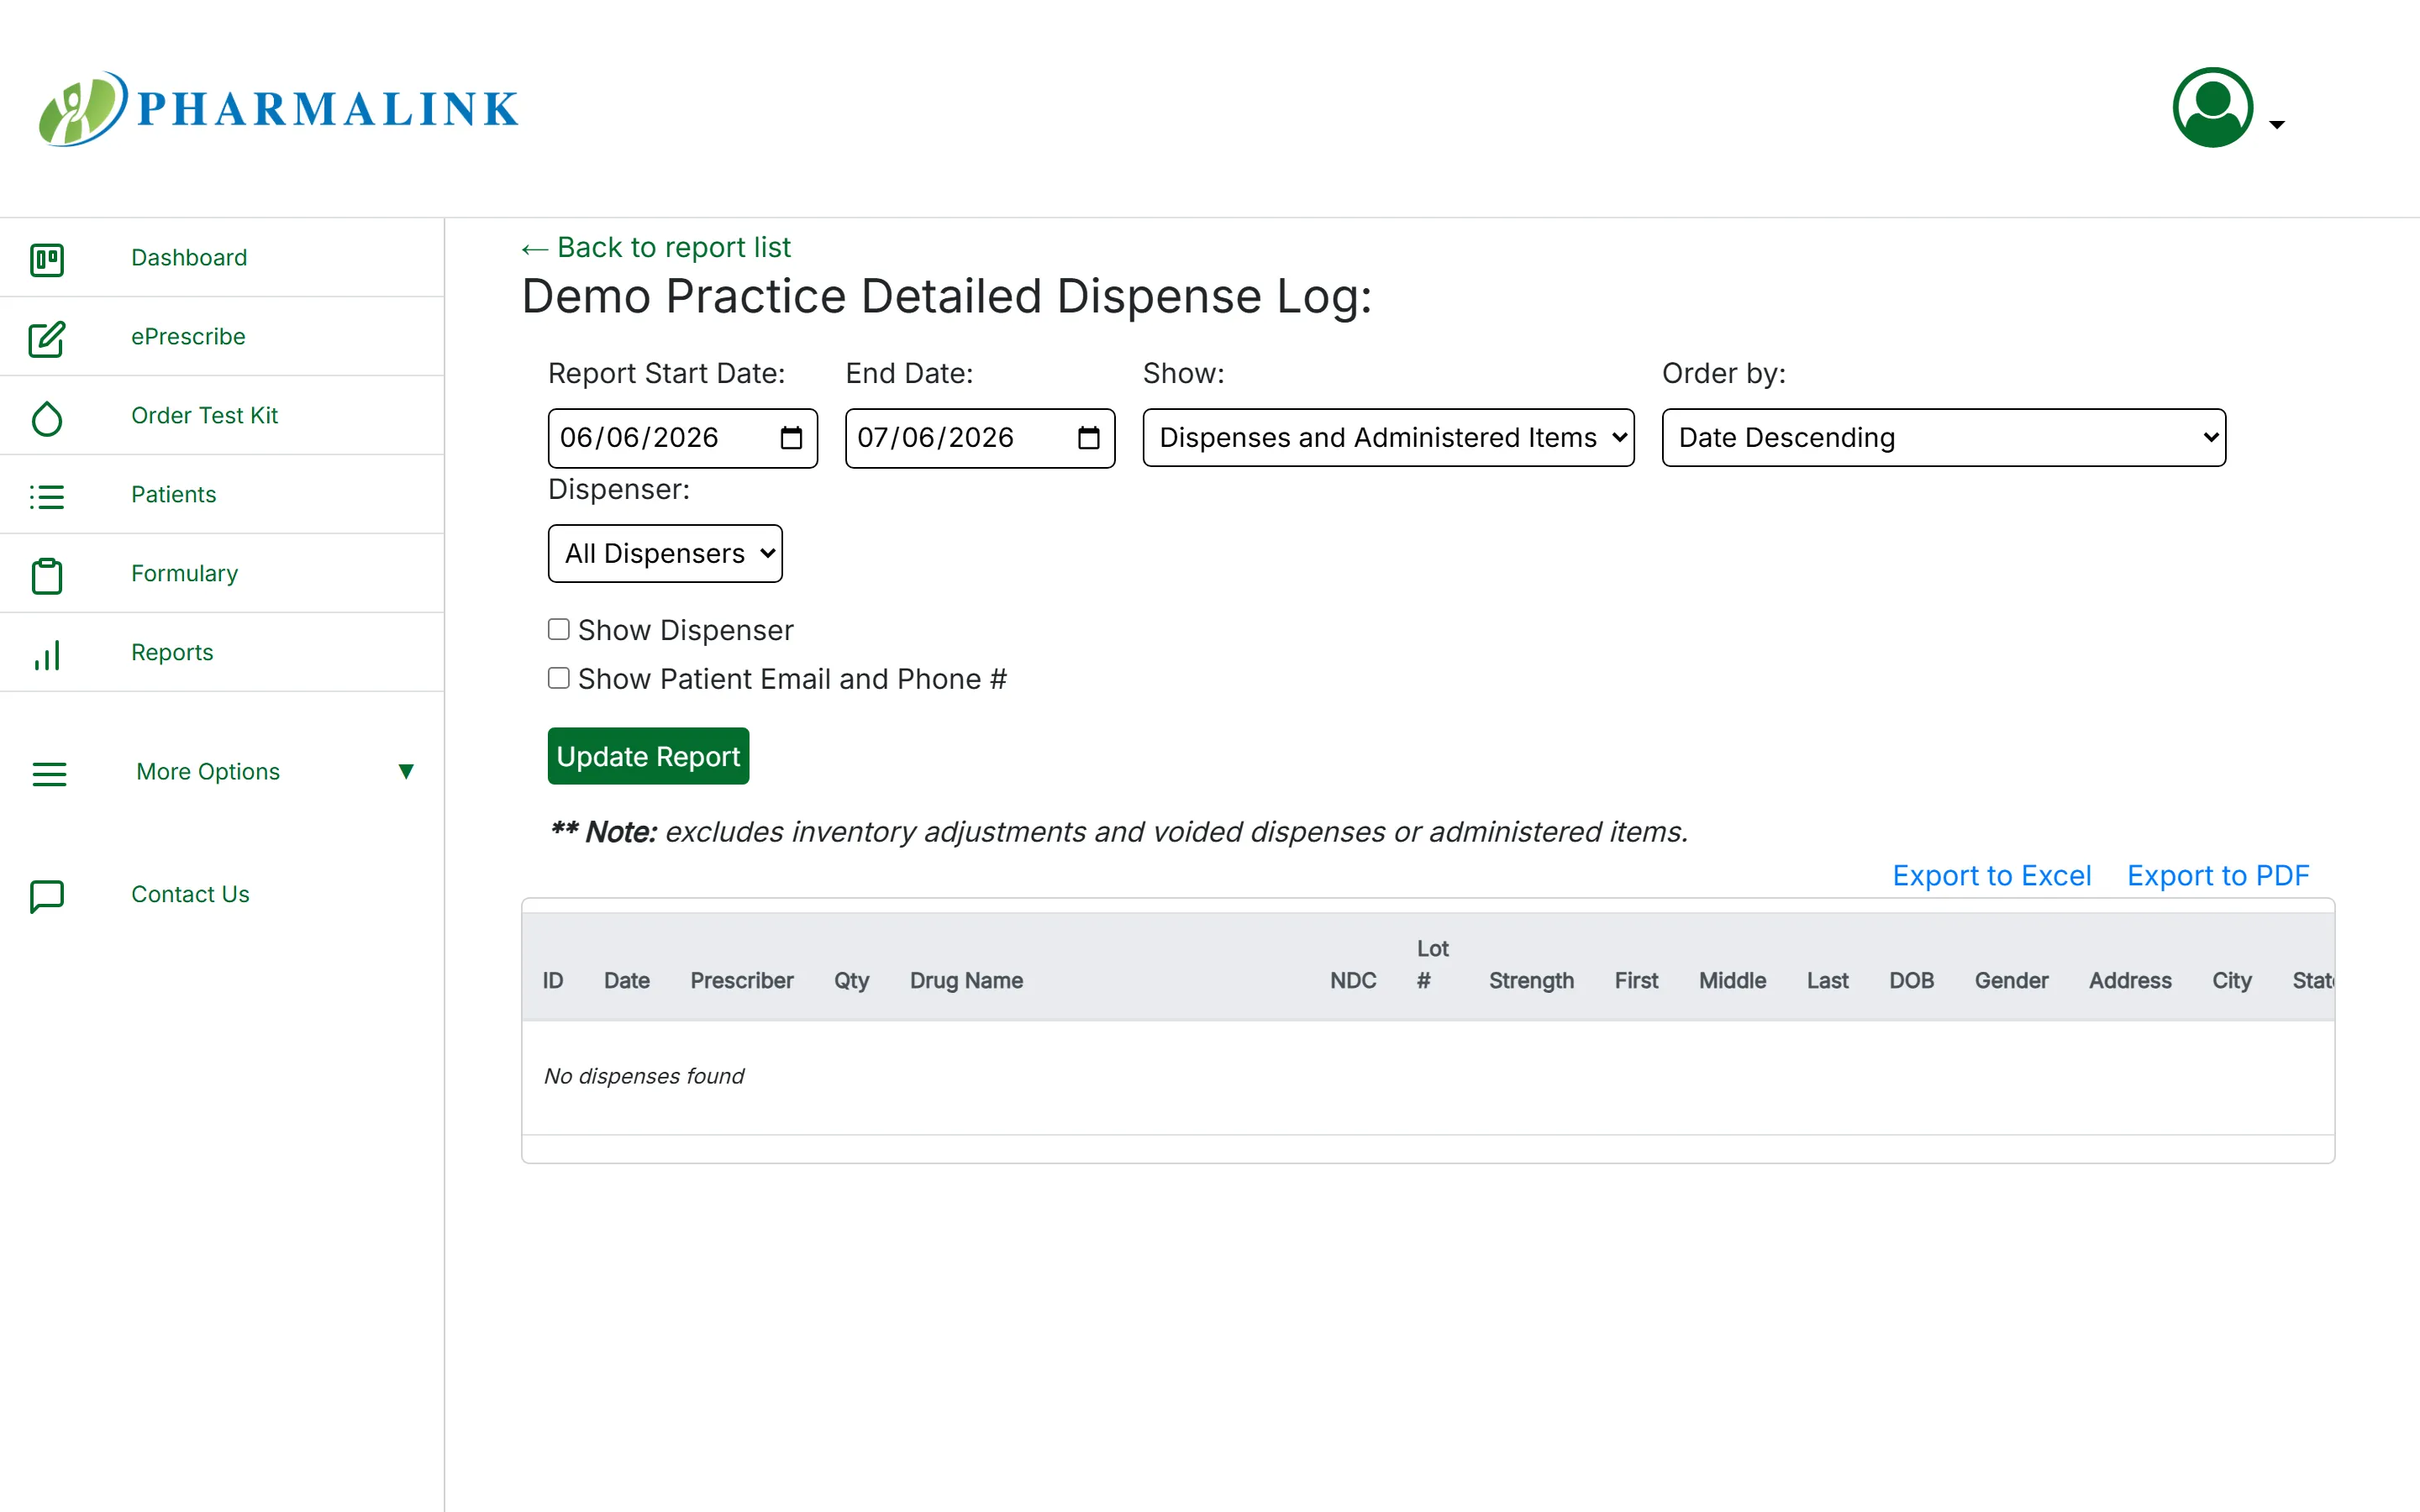Export the report to Excel

click(x=1991, y=876)
